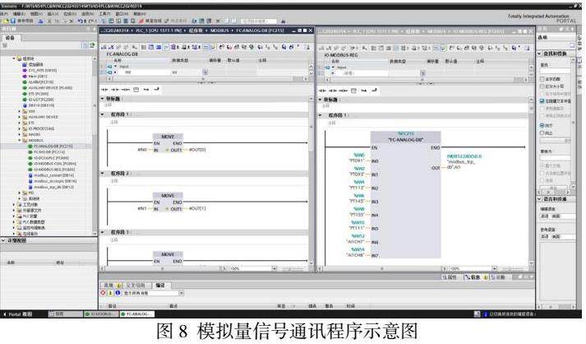Insert empty box in FC-ANALOG-DB editor
Viewport: 586px width, 344px height.
pos(136,90)
